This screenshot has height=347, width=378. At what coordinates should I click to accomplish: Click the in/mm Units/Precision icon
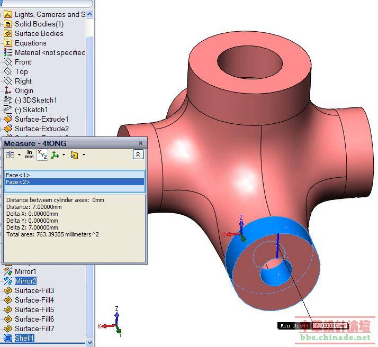click(x=29, y=154)
